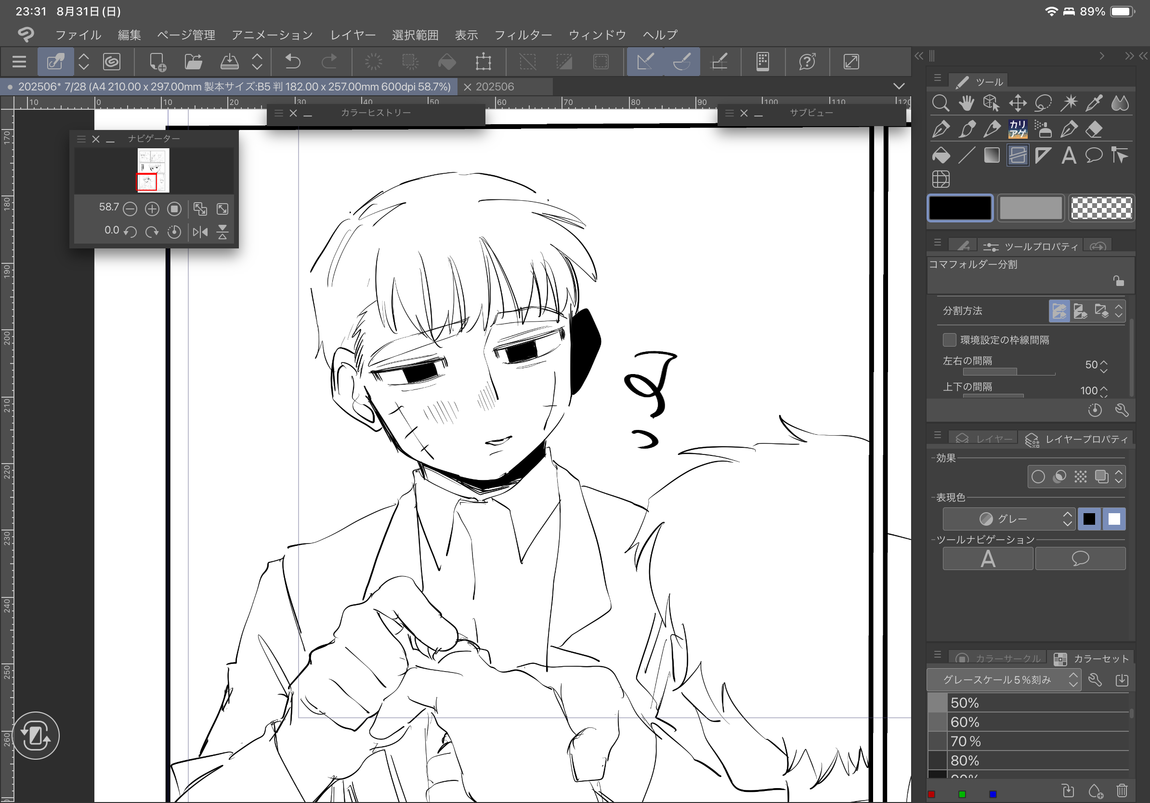Switch to the レイヤー tab
Screen dimensions: 1150x803
pyautogui.click(x=984, y=439)
